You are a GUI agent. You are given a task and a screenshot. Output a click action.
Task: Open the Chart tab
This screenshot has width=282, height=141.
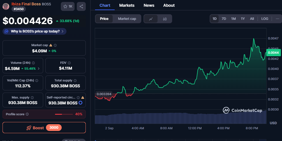[x=105, y=5]
